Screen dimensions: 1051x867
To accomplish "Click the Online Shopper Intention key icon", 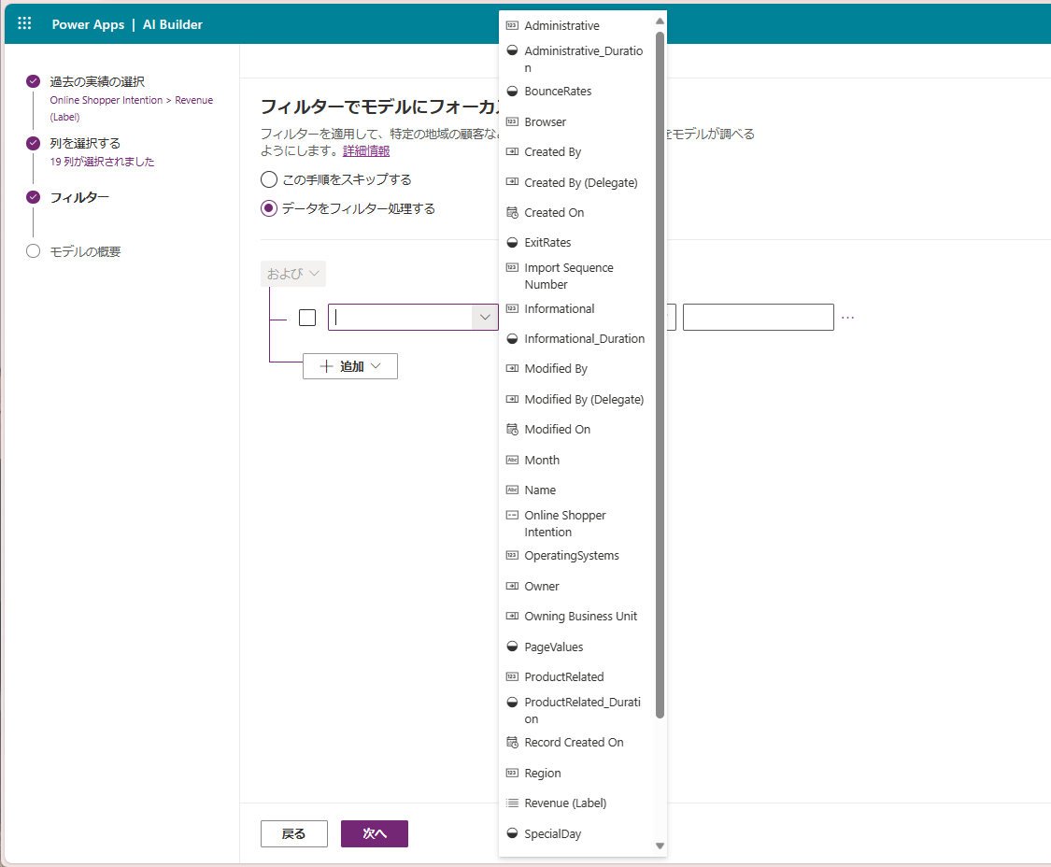I will click(512, 515).
